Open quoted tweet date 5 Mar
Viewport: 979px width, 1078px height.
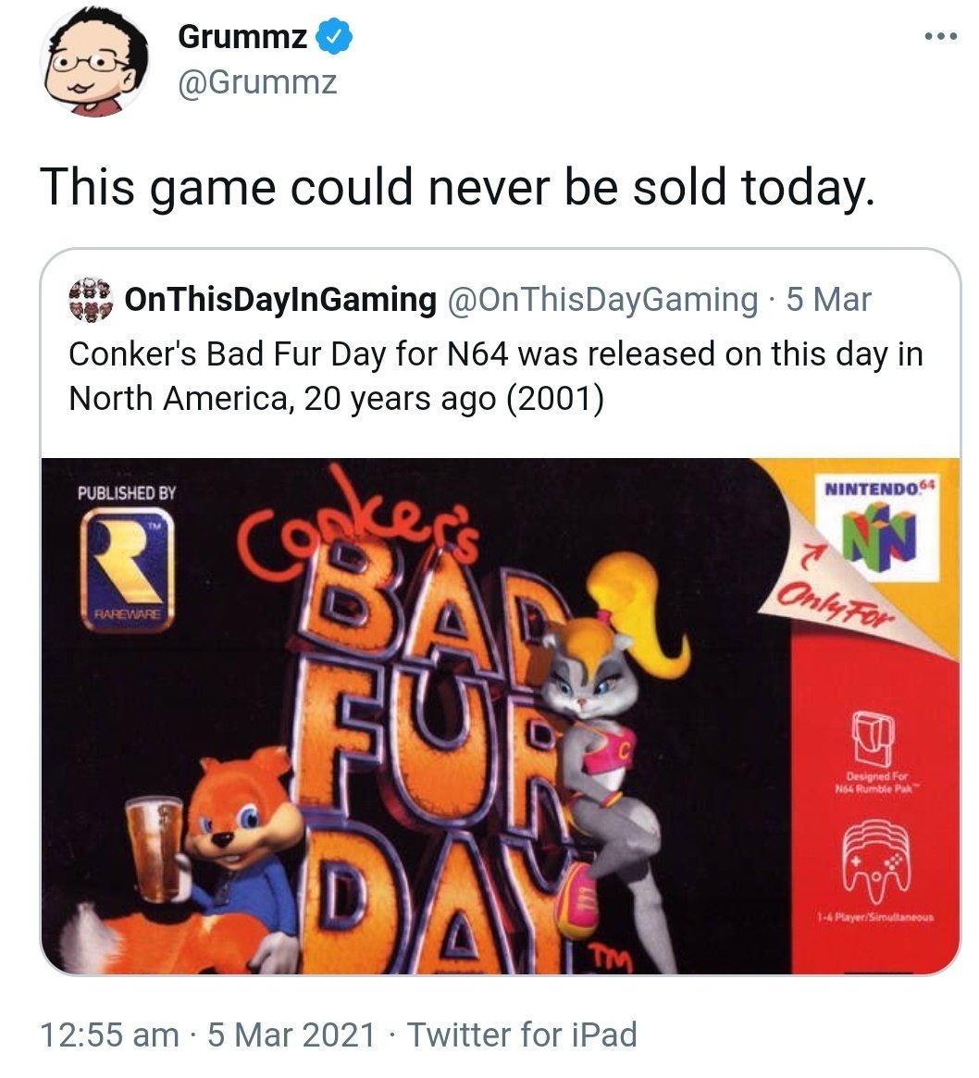[x=828, y=300]
